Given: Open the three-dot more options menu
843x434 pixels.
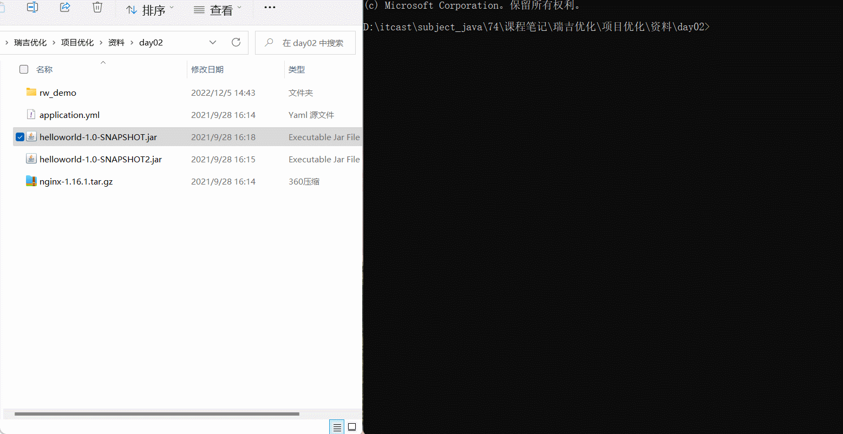Looking at the screenshot, I should pyautogui.click(x=270, y=8).
